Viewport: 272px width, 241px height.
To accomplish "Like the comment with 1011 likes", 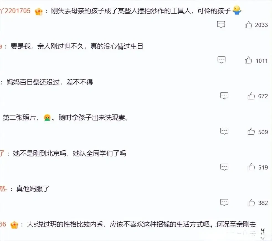I will point(248,60).
